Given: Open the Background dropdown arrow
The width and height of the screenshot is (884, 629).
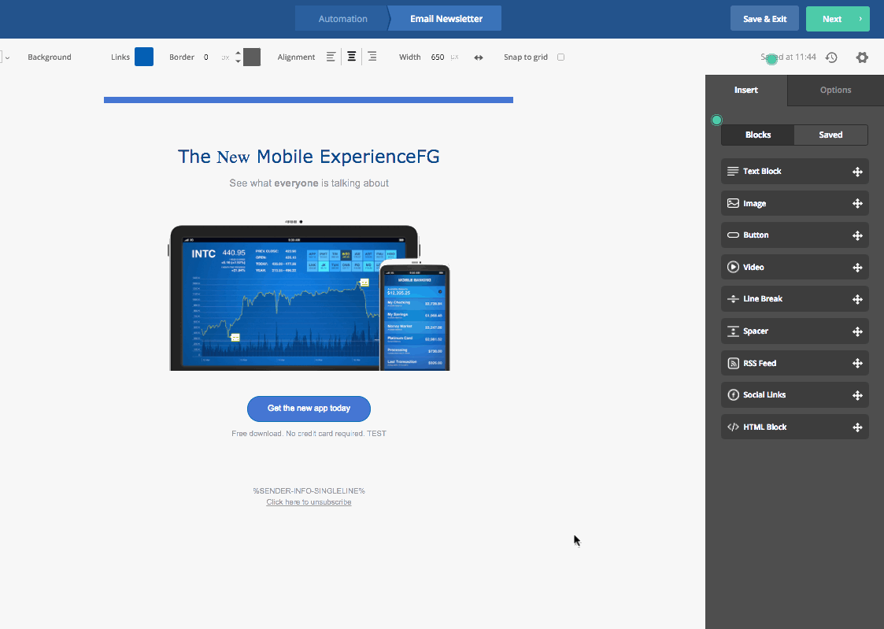Looking at the screenshot, I should point(7,58).
